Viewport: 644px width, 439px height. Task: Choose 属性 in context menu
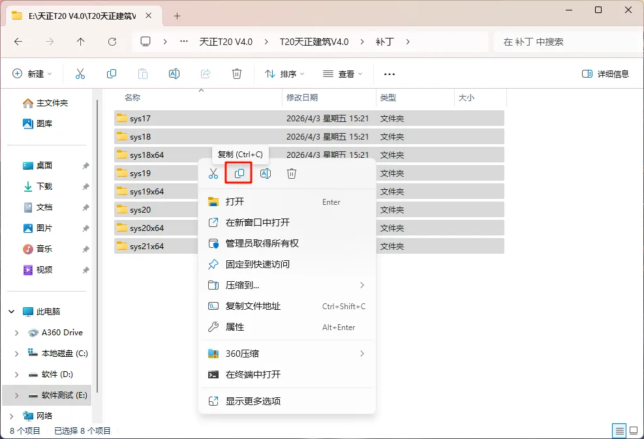click(286, 327)
